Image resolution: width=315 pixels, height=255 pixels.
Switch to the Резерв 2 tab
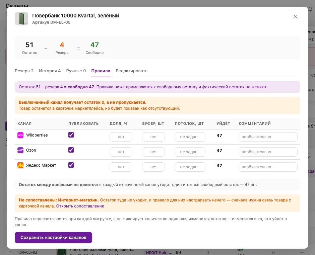click(x=24, y=71)
